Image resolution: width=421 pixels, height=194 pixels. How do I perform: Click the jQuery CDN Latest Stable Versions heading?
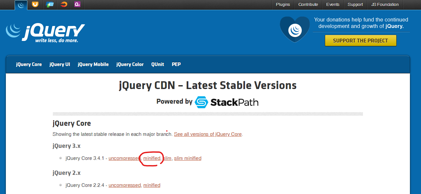click(x=208, y=85)
